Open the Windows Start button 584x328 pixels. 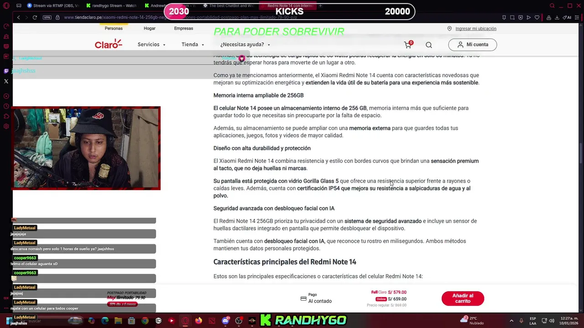tap(9, 321)
